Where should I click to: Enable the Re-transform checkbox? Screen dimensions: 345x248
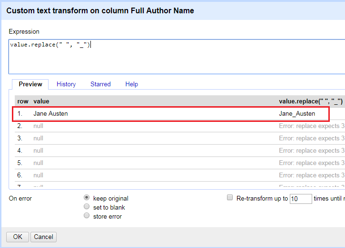(x=230, y=198)
